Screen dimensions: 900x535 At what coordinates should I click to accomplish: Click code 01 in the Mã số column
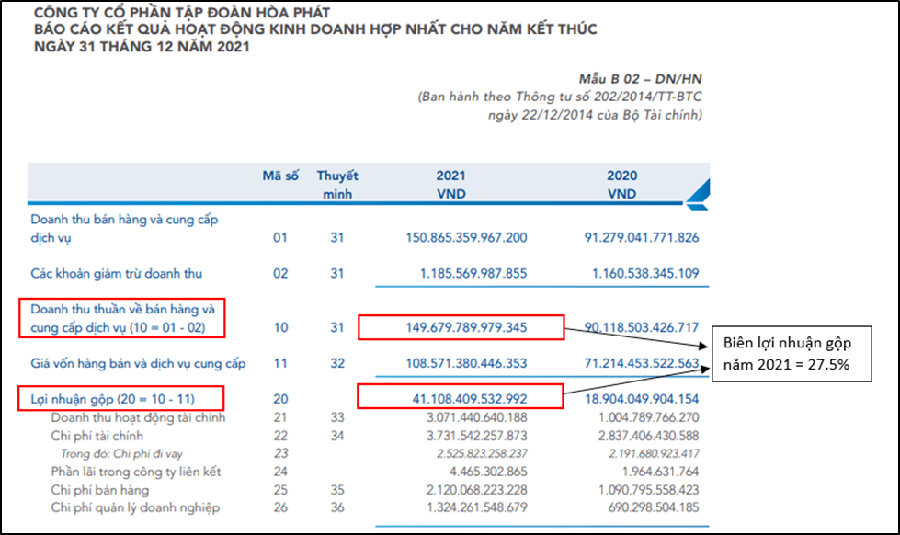click(280, 238)
